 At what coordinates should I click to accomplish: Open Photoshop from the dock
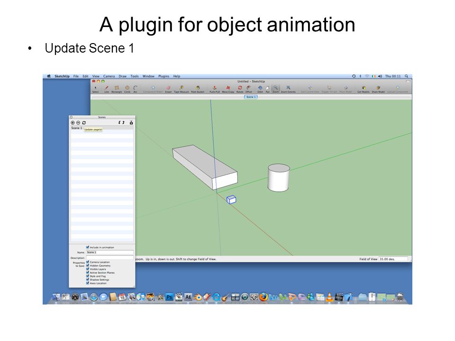click(x=169, y=297)
